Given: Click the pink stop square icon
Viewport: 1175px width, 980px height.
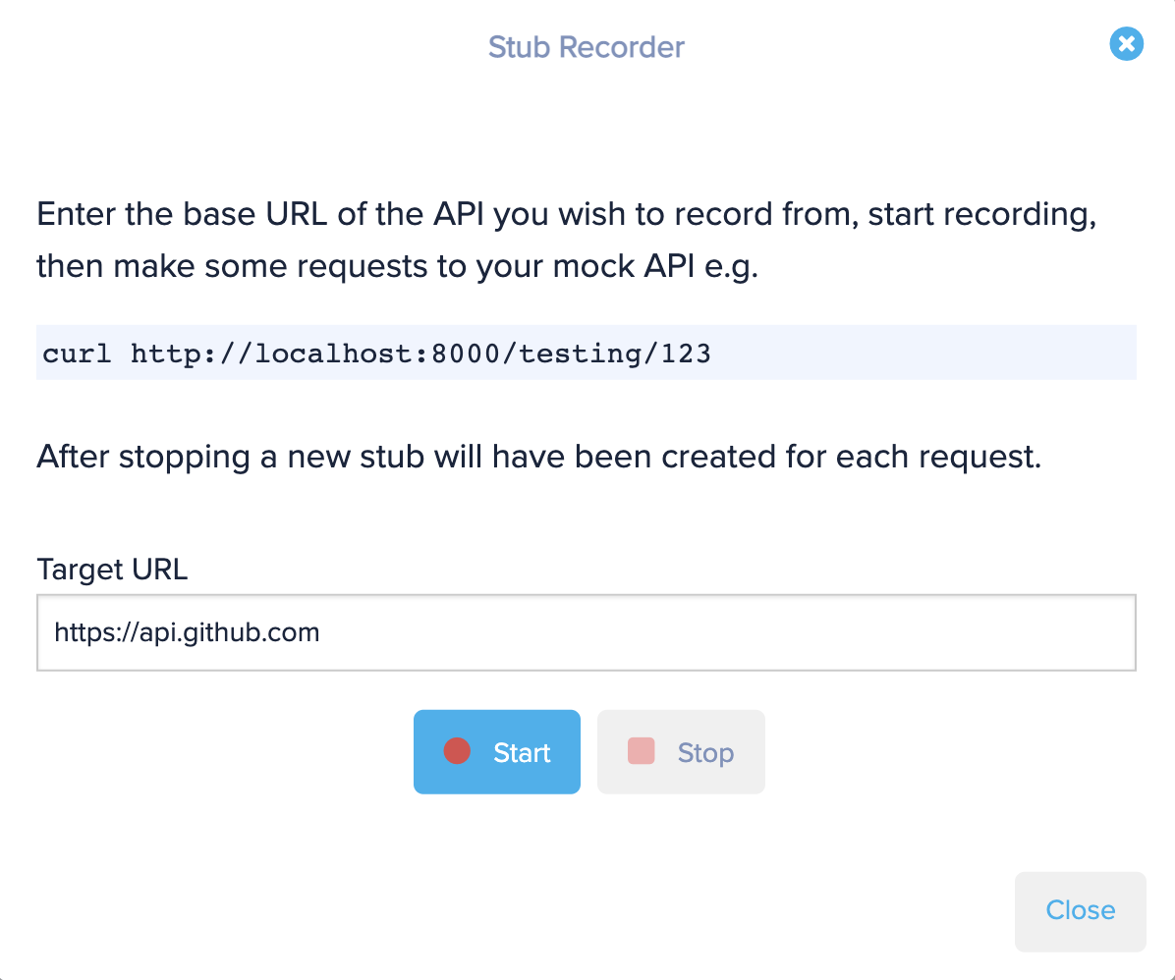Looking at the screenshot, I should [642, 751].
